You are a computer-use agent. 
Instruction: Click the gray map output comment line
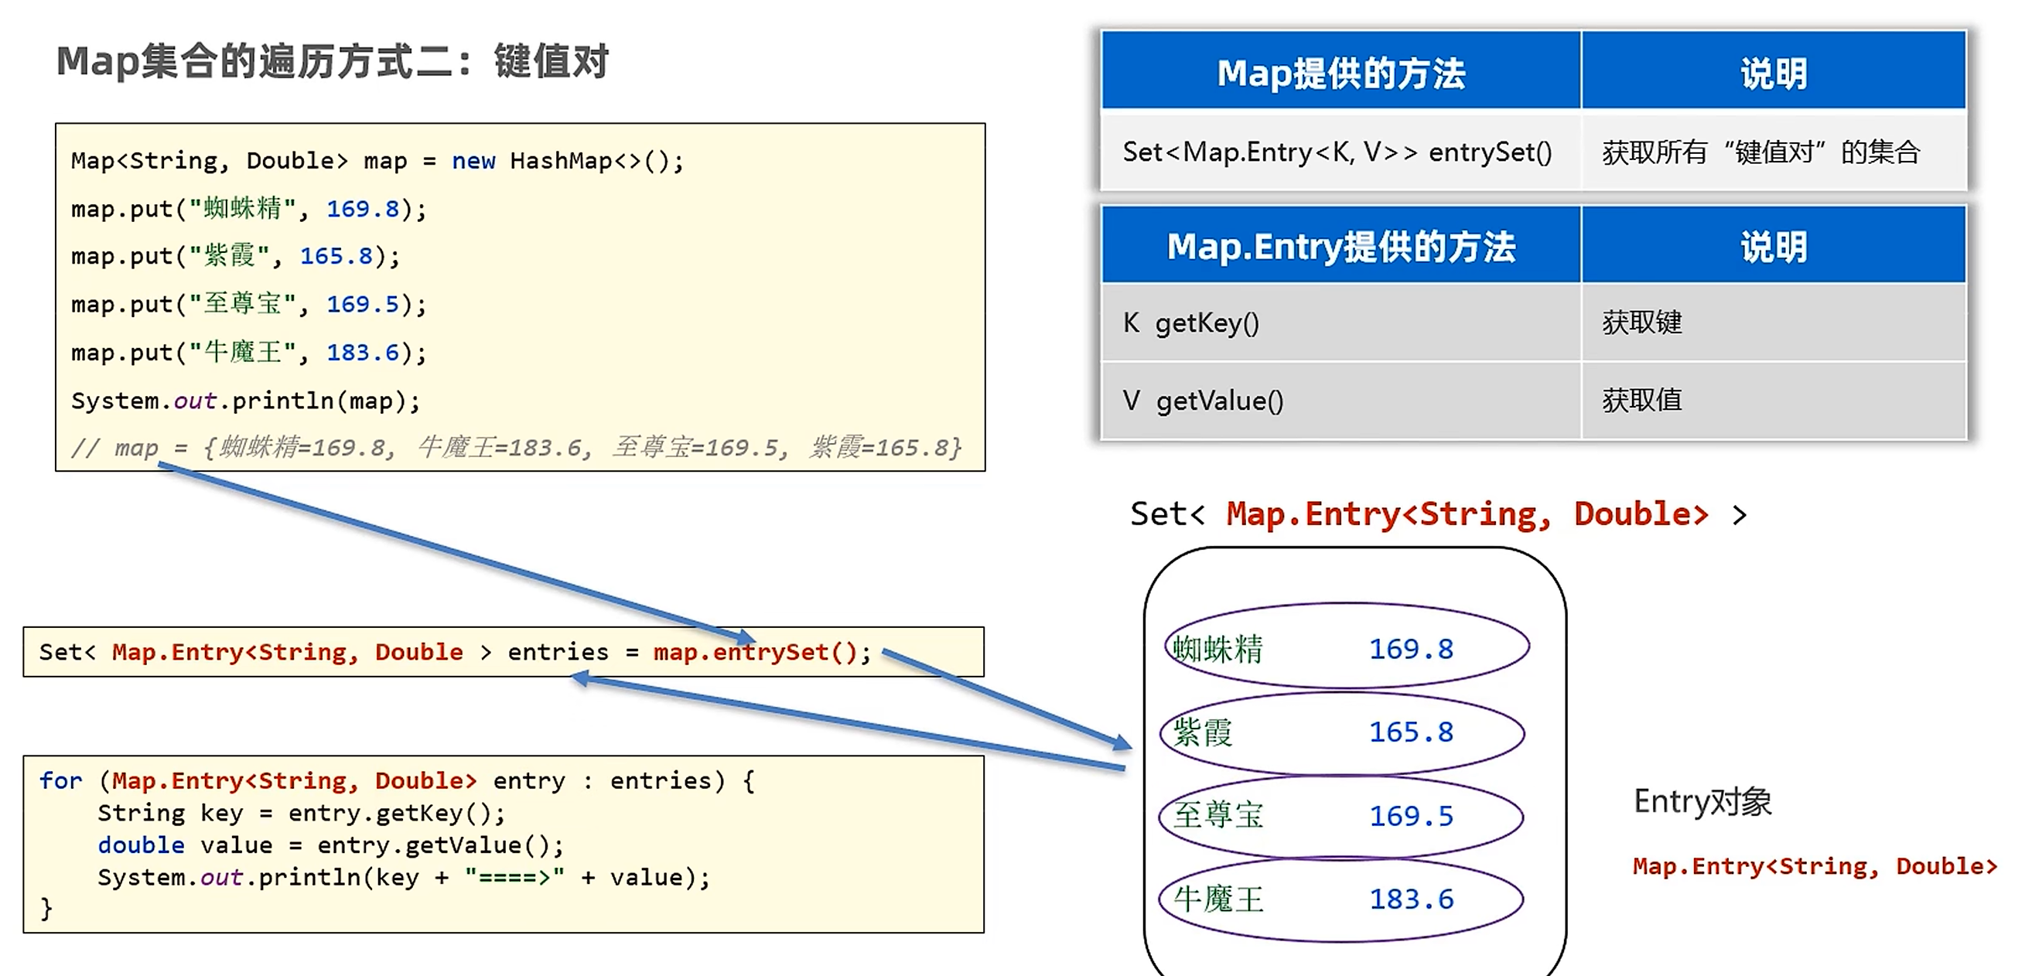coord(516,448)
